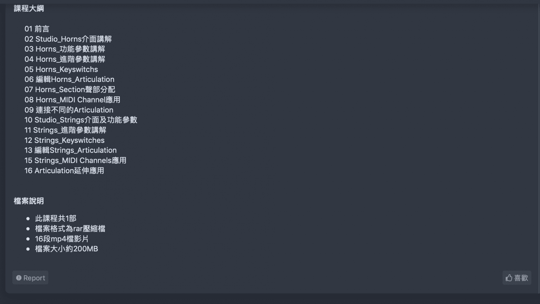
Task: Click the 課程大綱 heading
Action: [x=29, y=8]
